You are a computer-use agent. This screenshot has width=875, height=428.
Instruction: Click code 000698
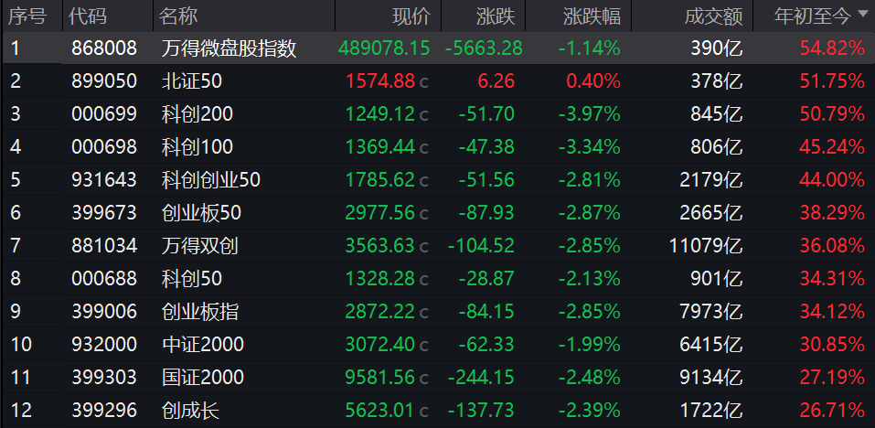click(104, 147)
